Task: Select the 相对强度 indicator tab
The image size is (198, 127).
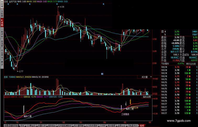Action: (112, 125)
